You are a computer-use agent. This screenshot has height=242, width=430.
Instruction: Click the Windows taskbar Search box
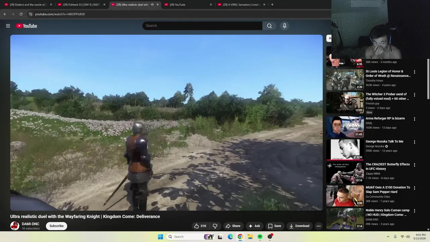point(190,237)
